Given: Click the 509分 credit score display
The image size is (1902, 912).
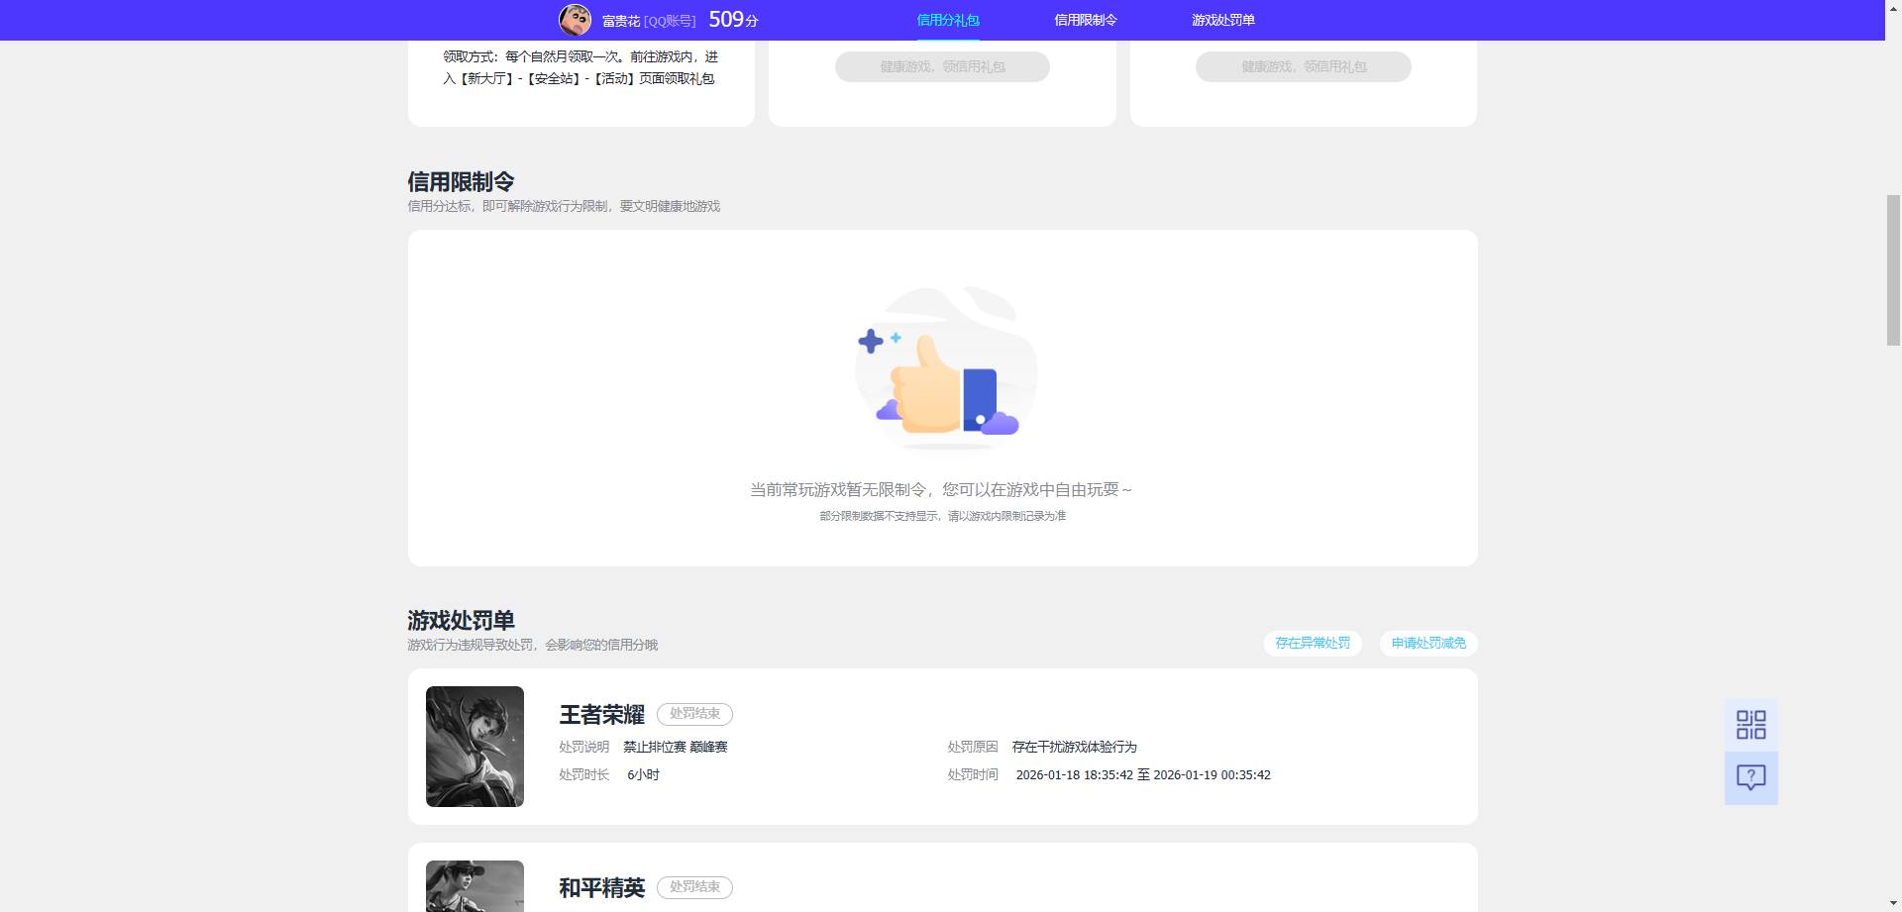Looking at the screenshot, I should coord(734,19).
